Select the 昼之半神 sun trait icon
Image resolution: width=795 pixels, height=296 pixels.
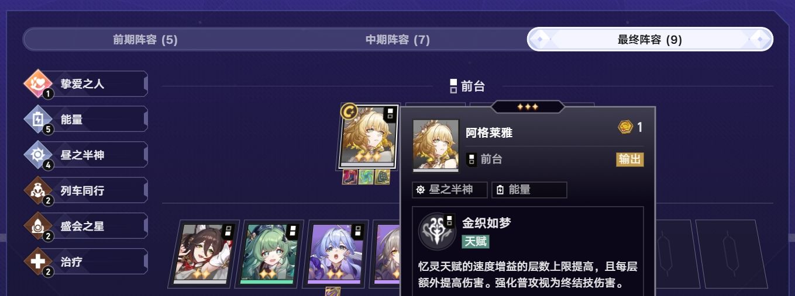(x=38, y=155)
